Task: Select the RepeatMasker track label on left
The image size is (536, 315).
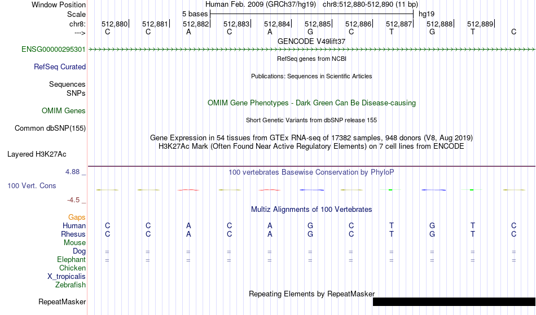Action: pyautogui.click(x=62, y=302)
